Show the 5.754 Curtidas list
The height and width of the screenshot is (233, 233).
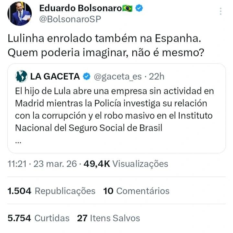click(39, 218)
